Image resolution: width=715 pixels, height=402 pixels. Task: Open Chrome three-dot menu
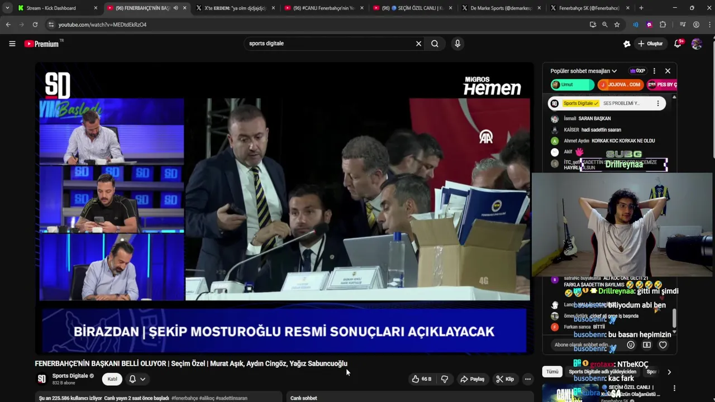tap(708, 25)
